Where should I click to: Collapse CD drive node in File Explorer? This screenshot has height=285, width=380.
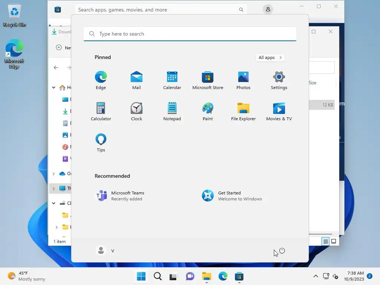tap(53, 203)
